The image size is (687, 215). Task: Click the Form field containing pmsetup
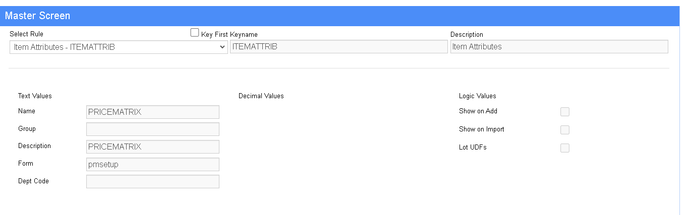coord(153,164)
